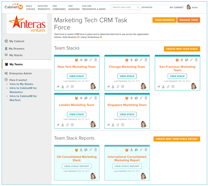This screenshot has width=208, height=186.
Task: View Stack for London Marketing Team
Action: (77, 114)
